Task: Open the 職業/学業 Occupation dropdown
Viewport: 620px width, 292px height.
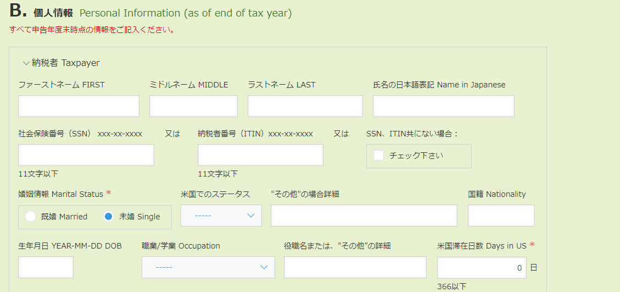Action: [208, 267]
